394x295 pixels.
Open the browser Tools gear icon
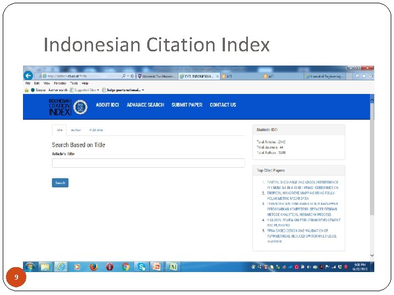click(370, 76)
